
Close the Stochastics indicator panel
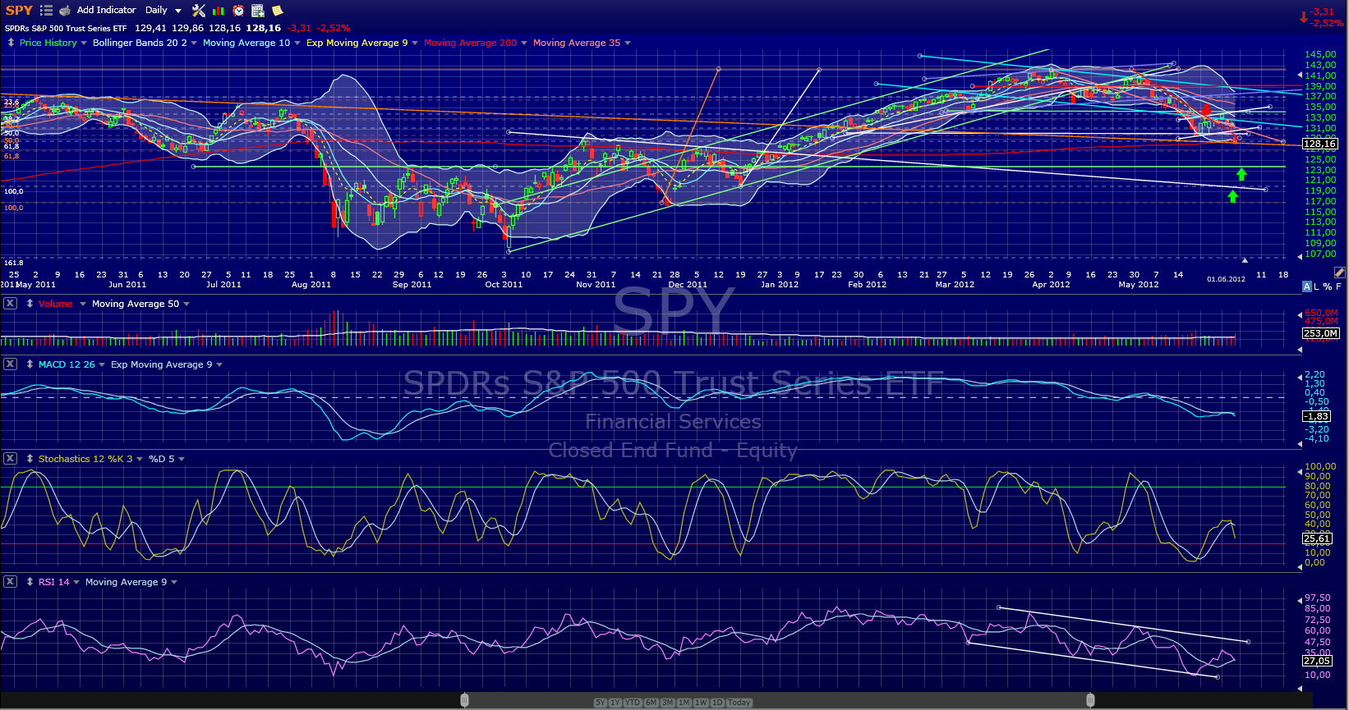click(10, 459)
